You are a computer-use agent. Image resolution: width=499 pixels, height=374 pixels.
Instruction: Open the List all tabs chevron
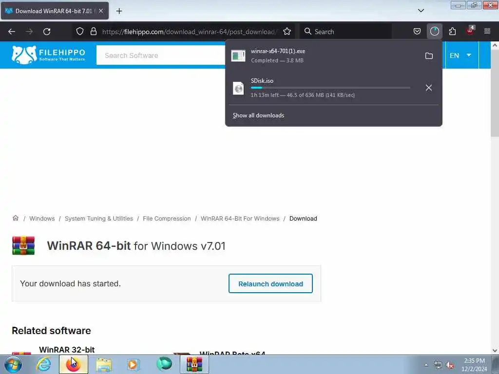[421, 11]
